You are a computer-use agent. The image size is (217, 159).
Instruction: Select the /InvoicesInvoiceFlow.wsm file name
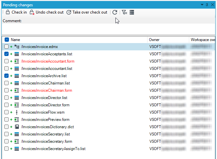point(43,112)
